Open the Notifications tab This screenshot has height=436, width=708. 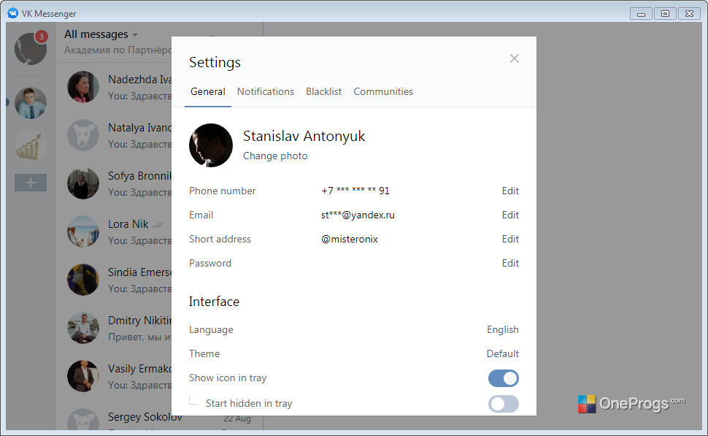click(x=266, y=92)
